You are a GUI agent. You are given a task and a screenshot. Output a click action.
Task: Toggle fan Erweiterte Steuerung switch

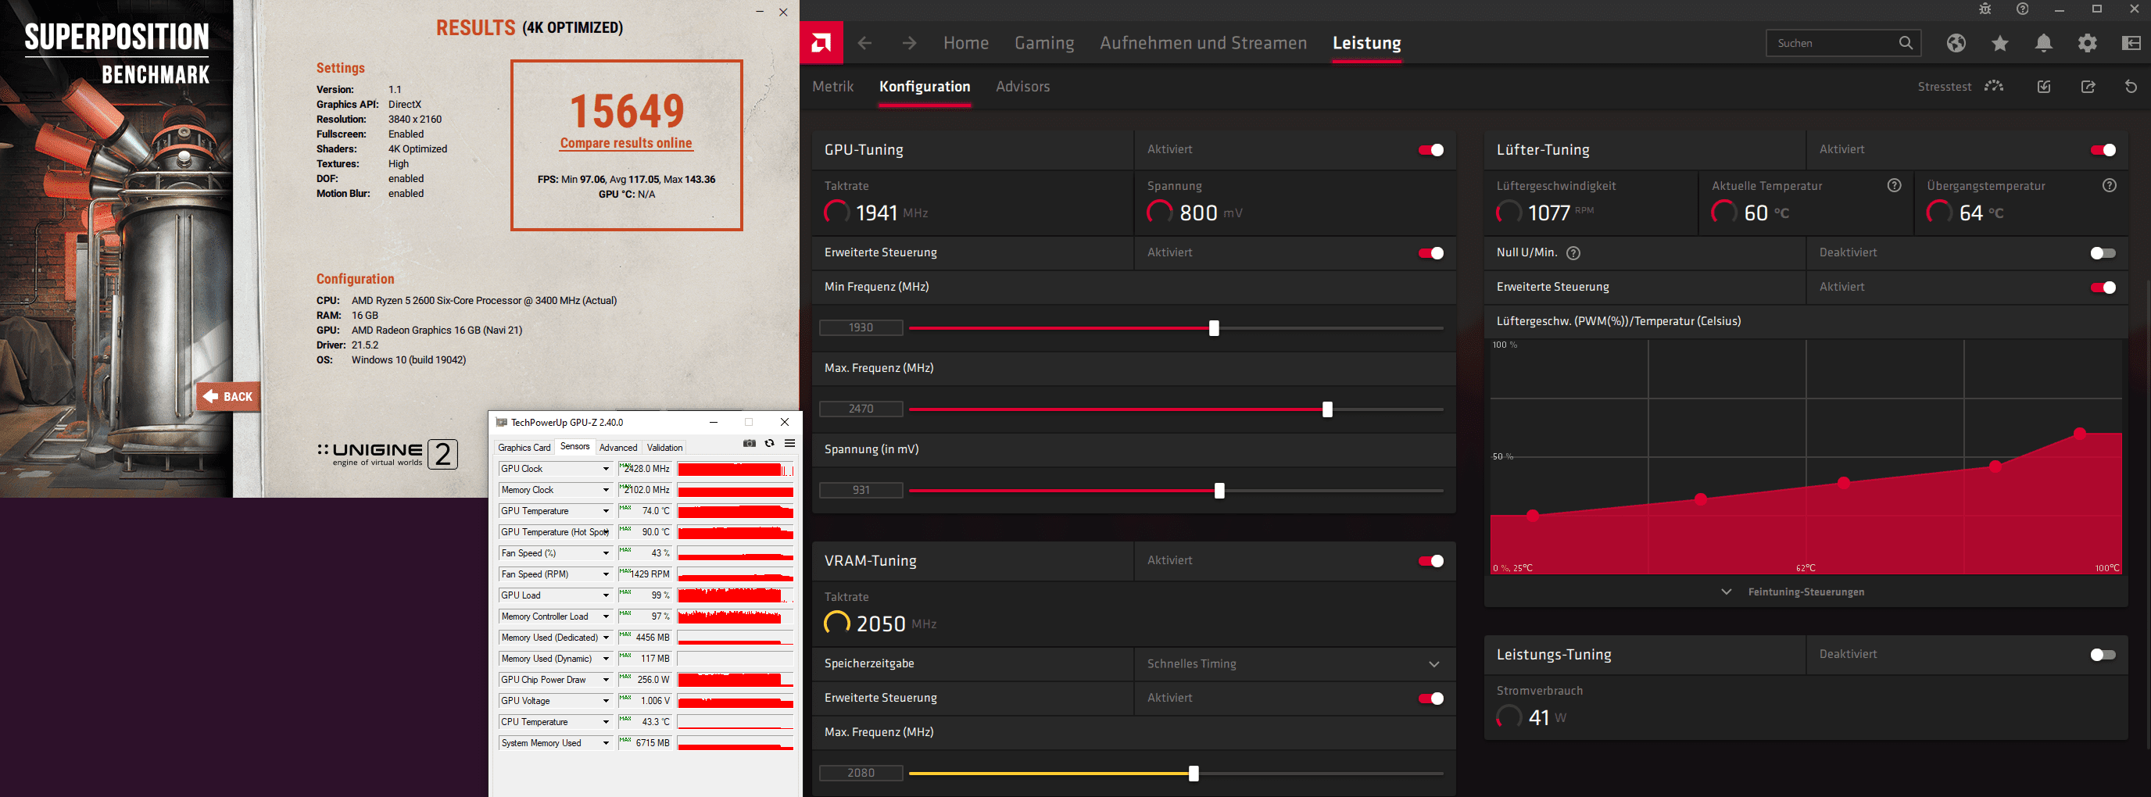(x=2103, y=287)
